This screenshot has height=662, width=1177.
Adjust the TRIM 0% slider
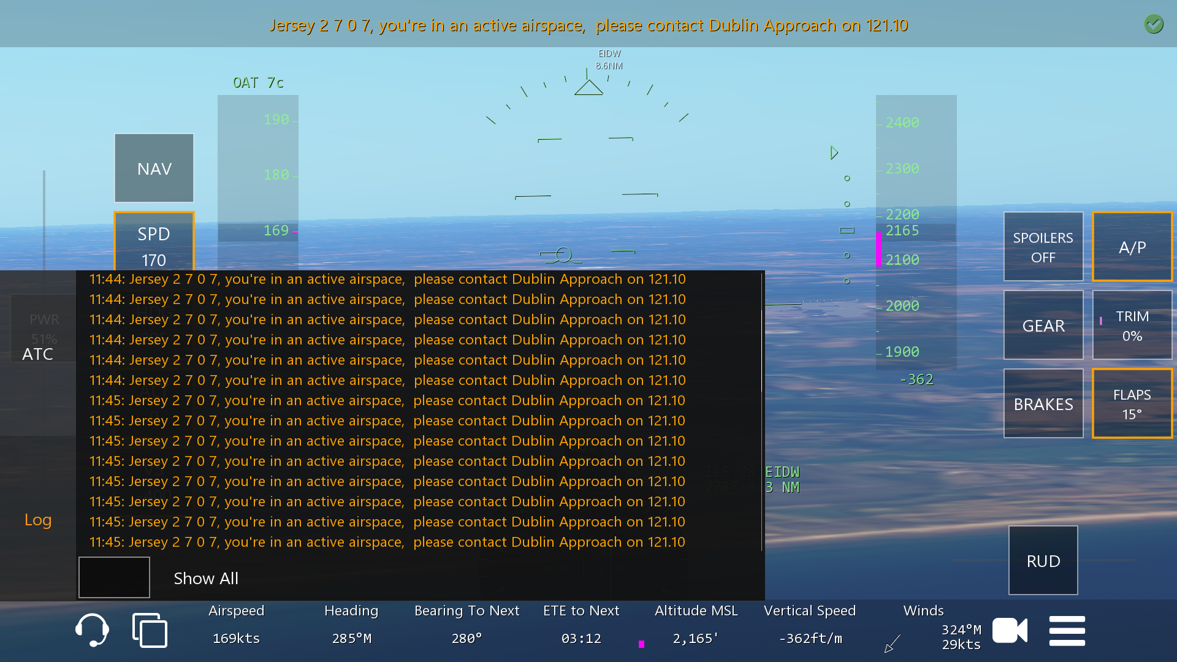(1132, 325)
